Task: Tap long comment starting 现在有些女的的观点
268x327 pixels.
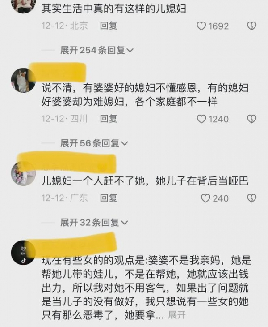Action: coord(146,288)
